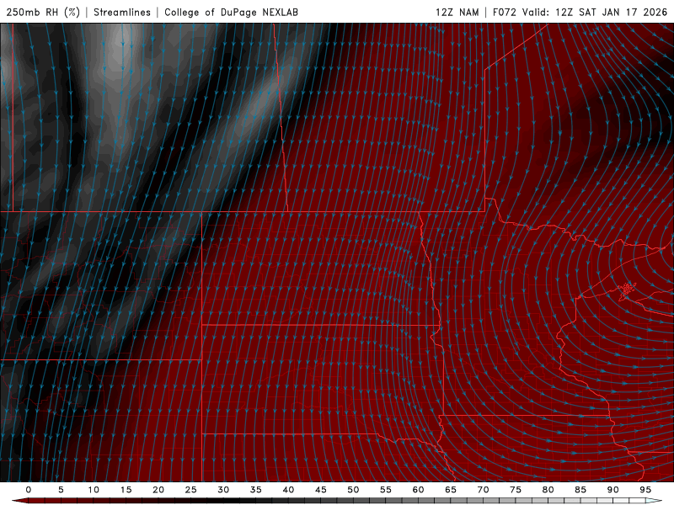
Task: Click the 'College of DuPage NEXLAB' text
Action: (231, 12)
